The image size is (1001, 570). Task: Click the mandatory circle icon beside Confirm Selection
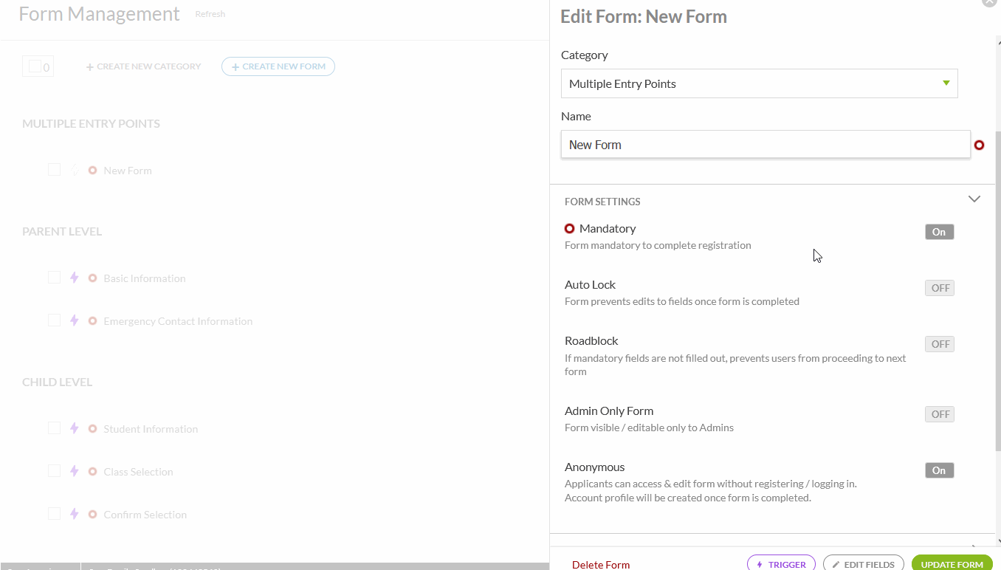tap(92, 515)
